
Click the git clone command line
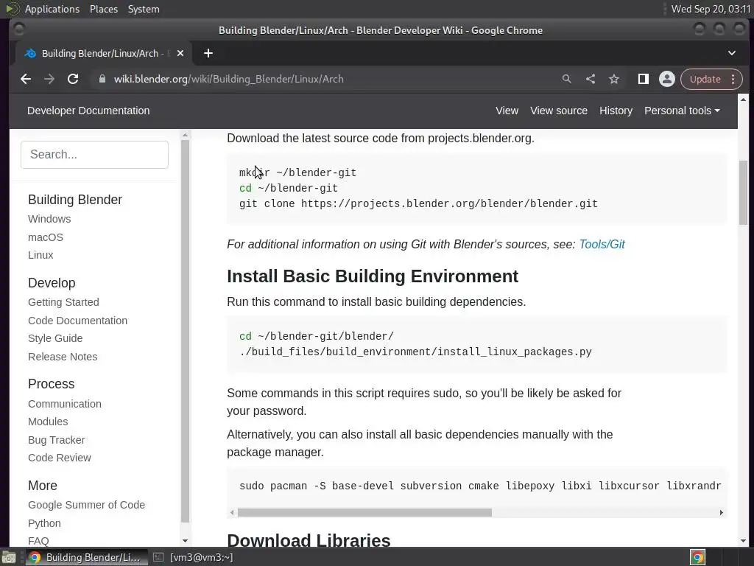coord(418,203)
